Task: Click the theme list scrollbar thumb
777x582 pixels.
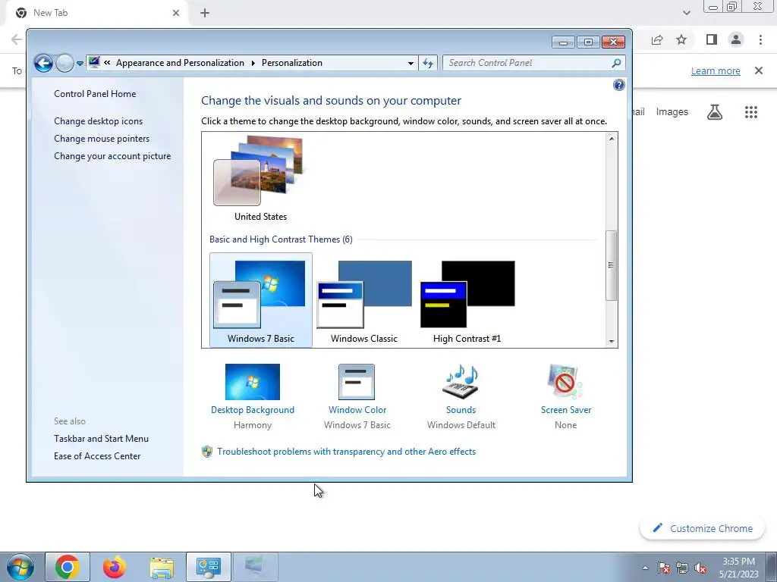Action: click(x=612, y=265)
